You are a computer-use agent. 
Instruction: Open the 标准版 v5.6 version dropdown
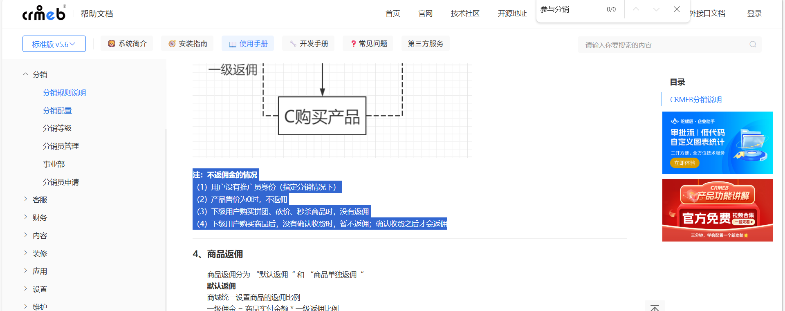coord(54,44)
